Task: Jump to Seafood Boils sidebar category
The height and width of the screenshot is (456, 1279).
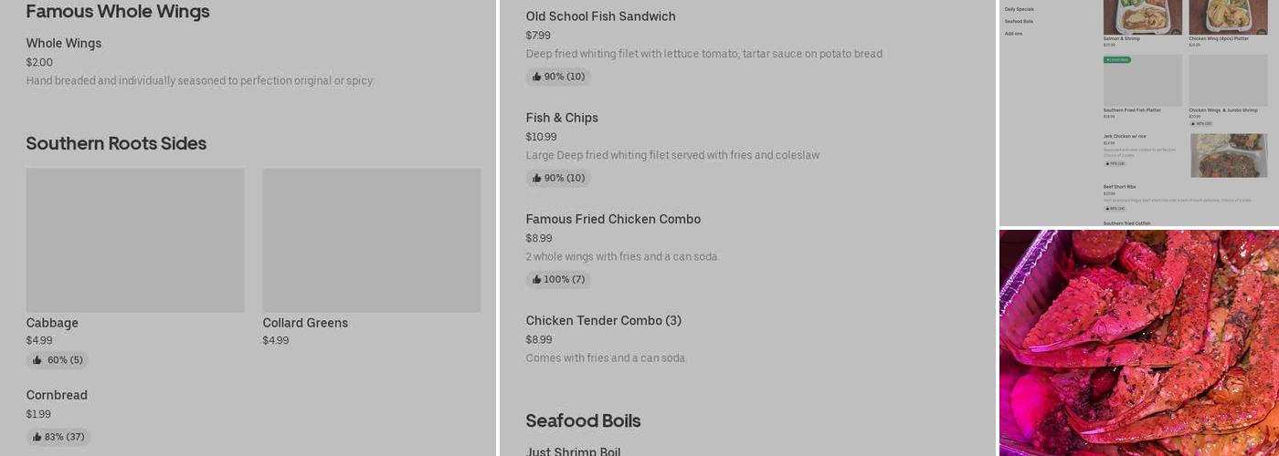Action: 1019,21
